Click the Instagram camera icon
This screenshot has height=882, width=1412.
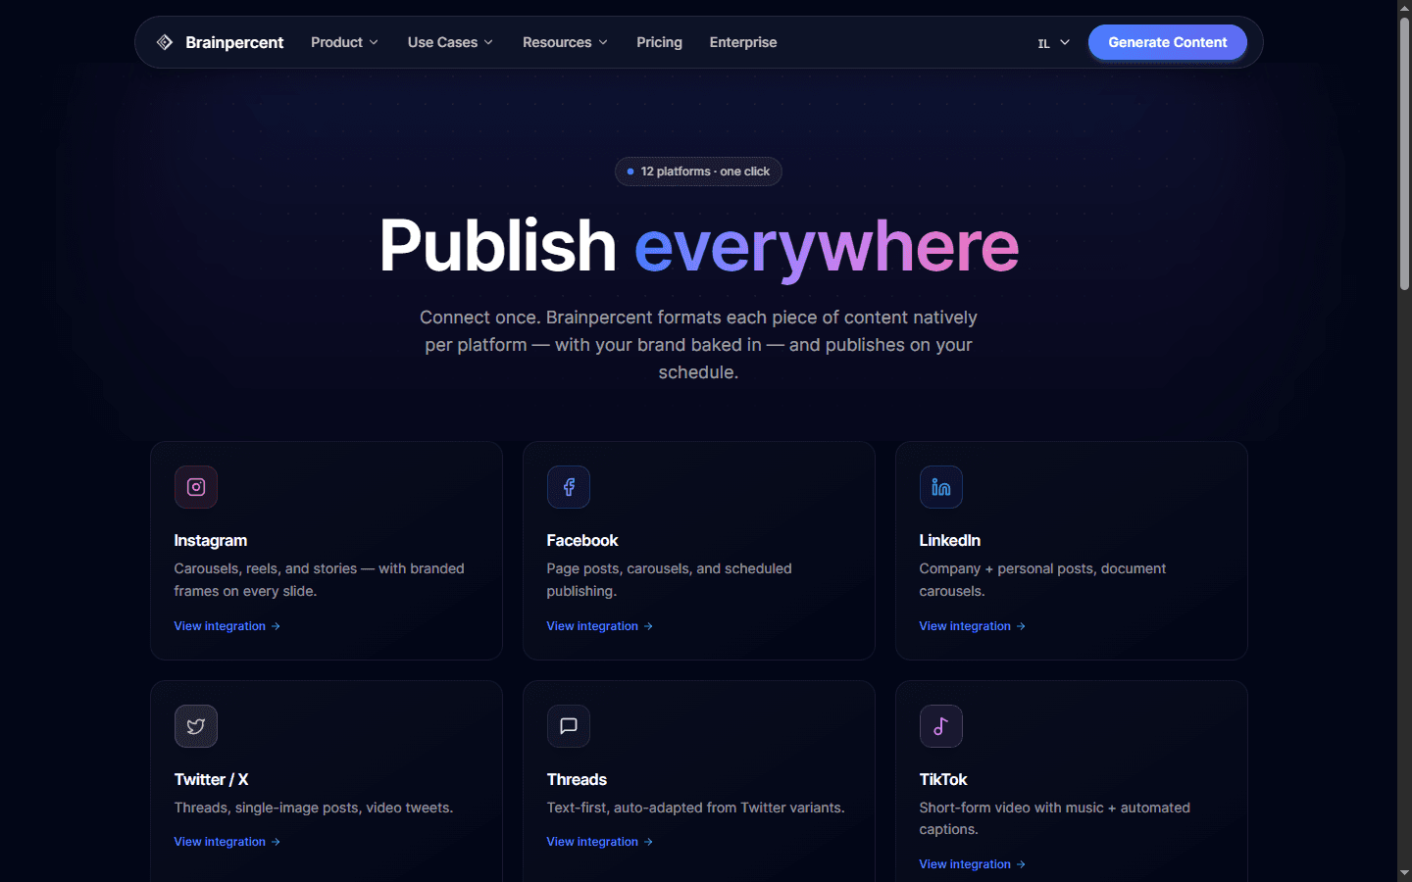point(196,487)
